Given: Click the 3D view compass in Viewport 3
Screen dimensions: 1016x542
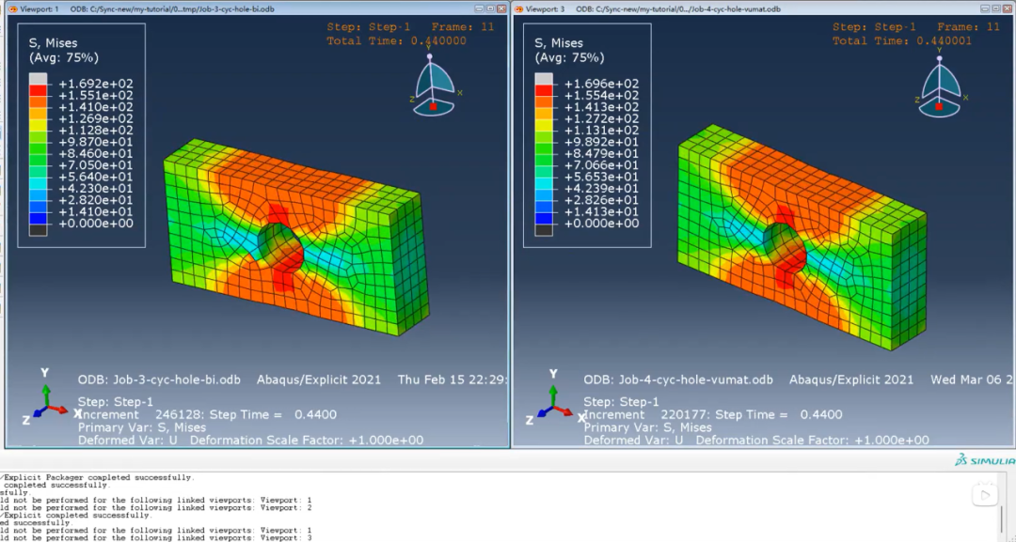Looking at the screenshot, I should tap(938, 89).
